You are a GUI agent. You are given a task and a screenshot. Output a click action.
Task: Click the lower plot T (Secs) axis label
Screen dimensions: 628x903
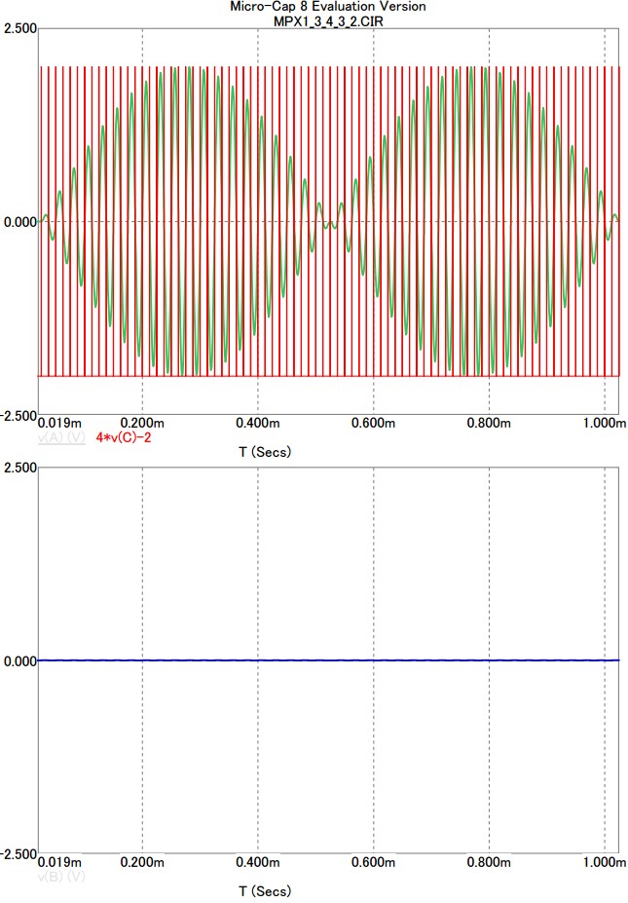pyautogui.click(x=264, y=891)
